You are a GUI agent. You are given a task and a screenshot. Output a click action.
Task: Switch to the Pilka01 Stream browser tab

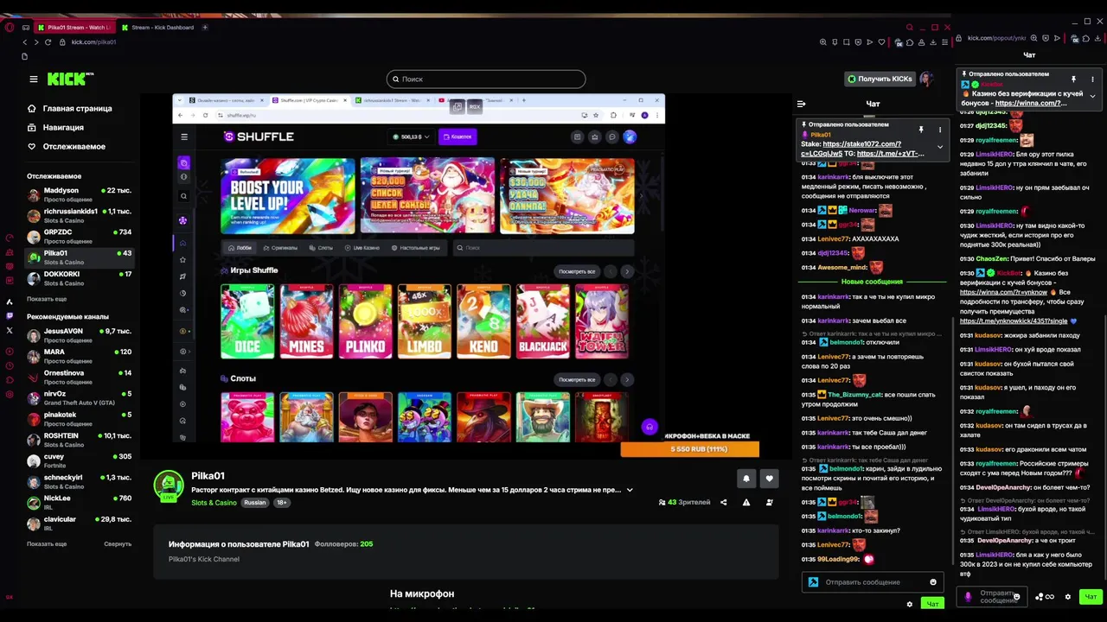tap(74, 28)
